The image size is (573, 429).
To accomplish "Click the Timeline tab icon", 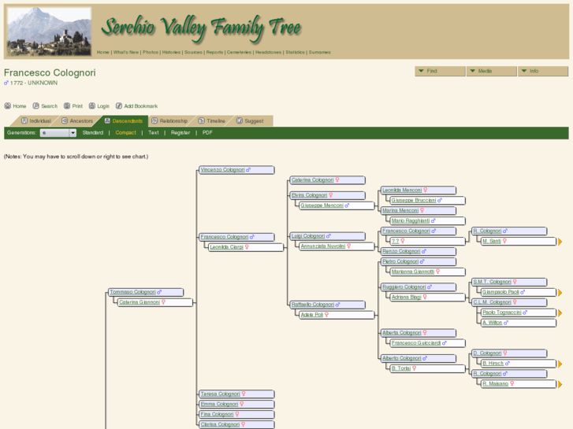I will pyautogui.click(x=201, y=120).
